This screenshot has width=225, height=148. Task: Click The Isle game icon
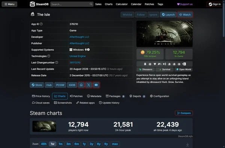click(33, 15)
